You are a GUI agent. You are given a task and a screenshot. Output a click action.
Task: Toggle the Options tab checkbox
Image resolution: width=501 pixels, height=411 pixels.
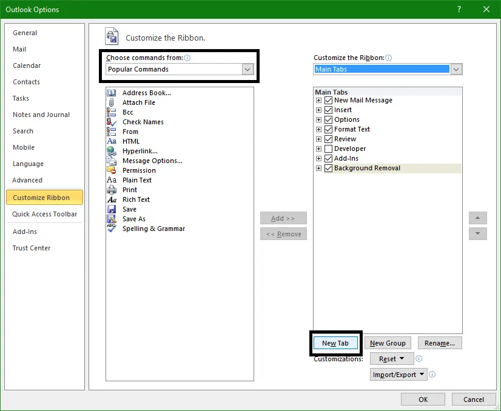[x=328, y=120]
